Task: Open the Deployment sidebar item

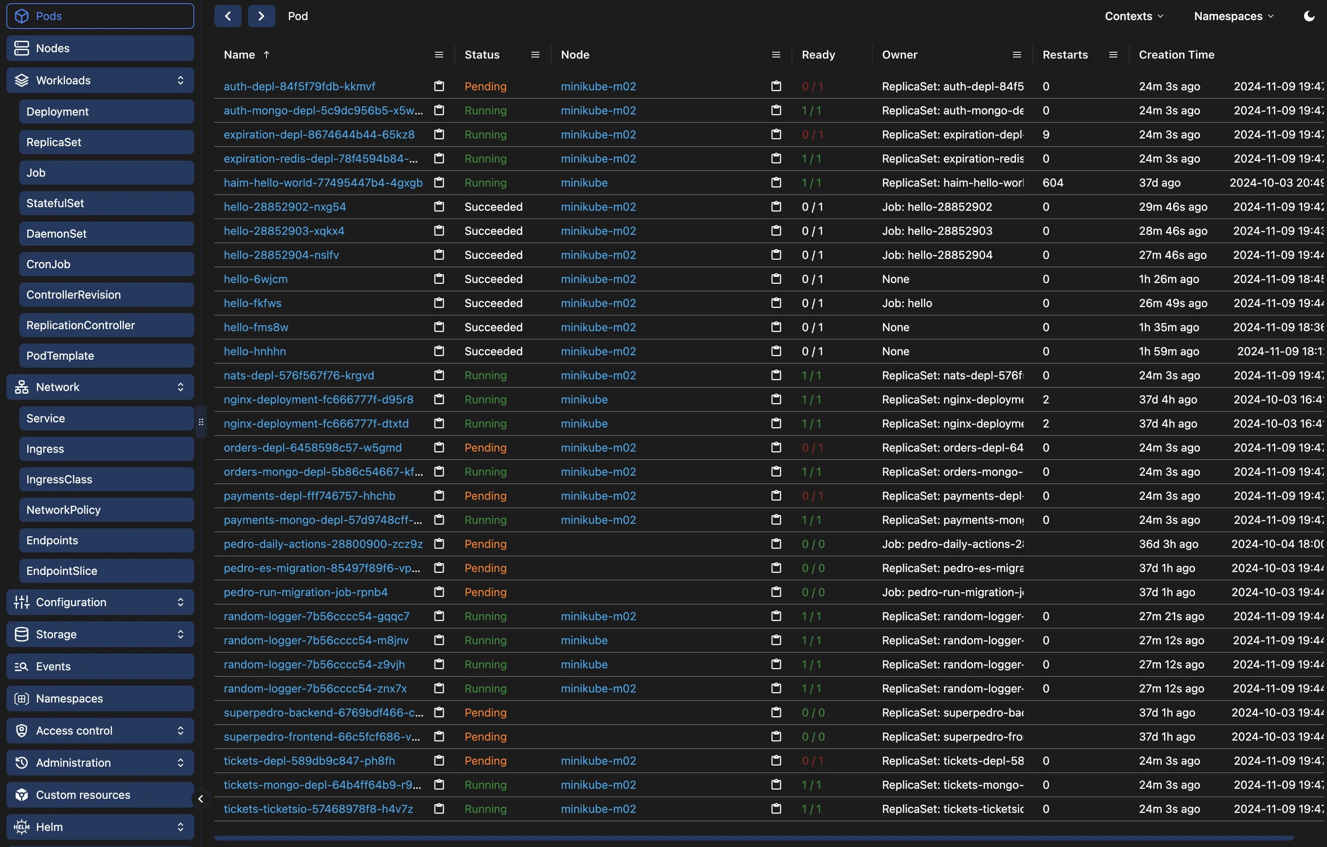Action: 106,112
